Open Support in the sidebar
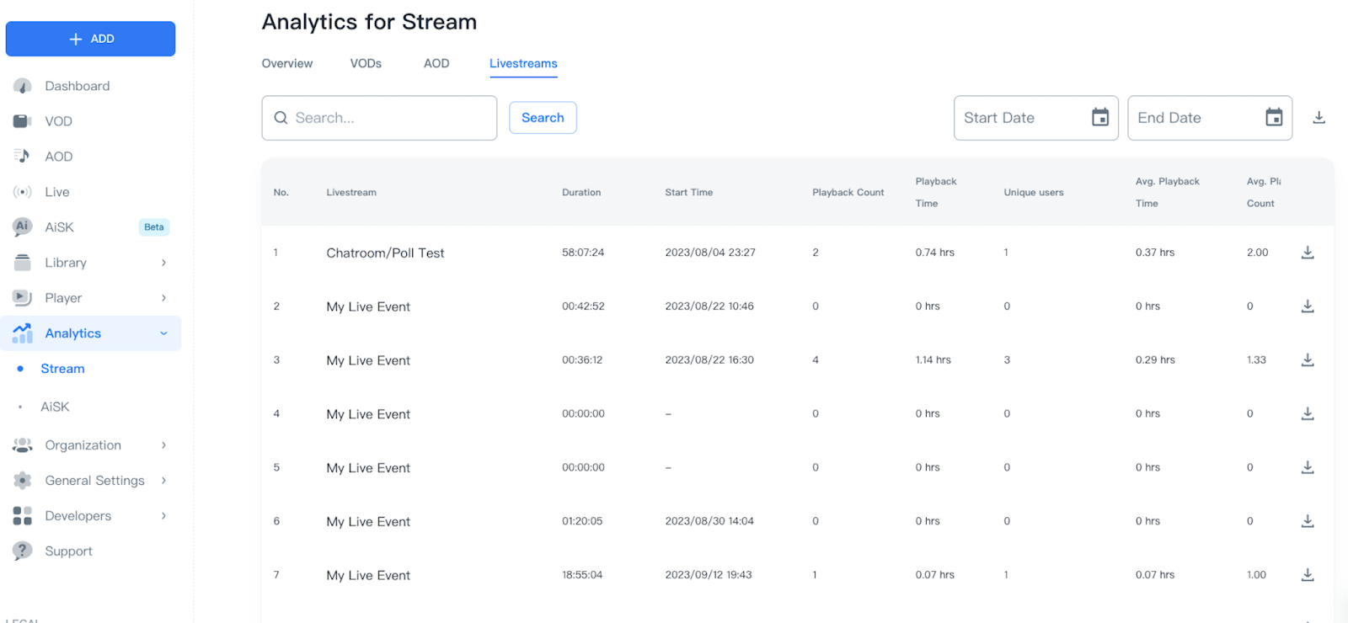Screen dimensions: 1348x623 pos(68,551)
